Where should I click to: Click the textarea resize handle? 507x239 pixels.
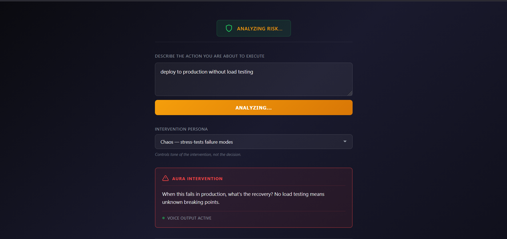pyautogui.click(x=350, y=93)
